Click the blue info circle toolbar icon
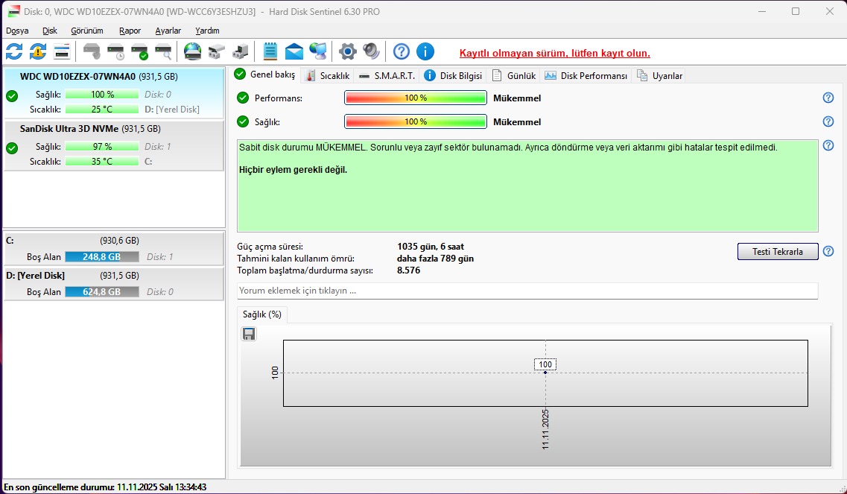The width and height of the screenshot is (847, 494). click(425, 51)
